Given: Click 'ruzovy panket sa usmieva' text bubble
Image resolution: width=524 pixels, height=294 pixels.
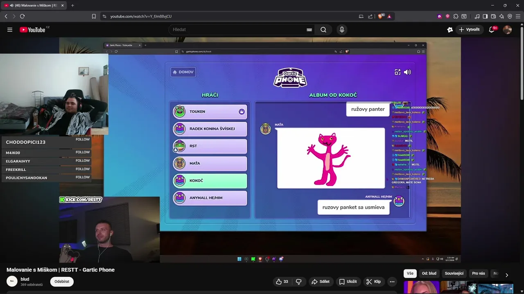Looking at the screenshot, I should point(353,207).
